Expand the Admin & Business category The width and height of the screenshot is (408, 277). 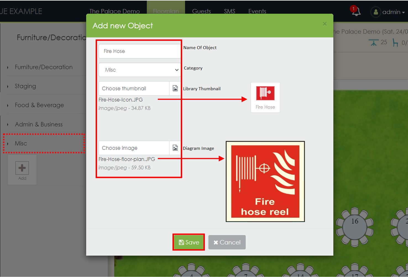pyautogui.click(x=39, y=124)
